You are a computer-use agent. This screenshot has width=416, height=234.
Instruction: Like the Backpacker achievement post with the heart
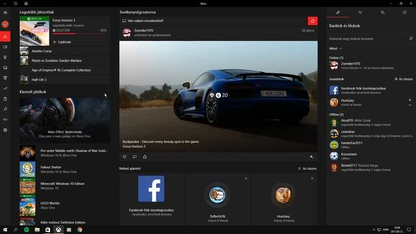(x=124, y=157)
